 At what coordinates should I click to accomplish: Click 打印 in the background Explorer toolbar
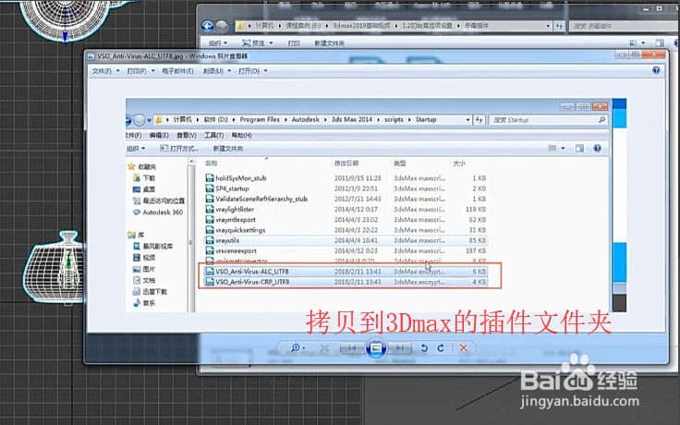pos(294,42)
